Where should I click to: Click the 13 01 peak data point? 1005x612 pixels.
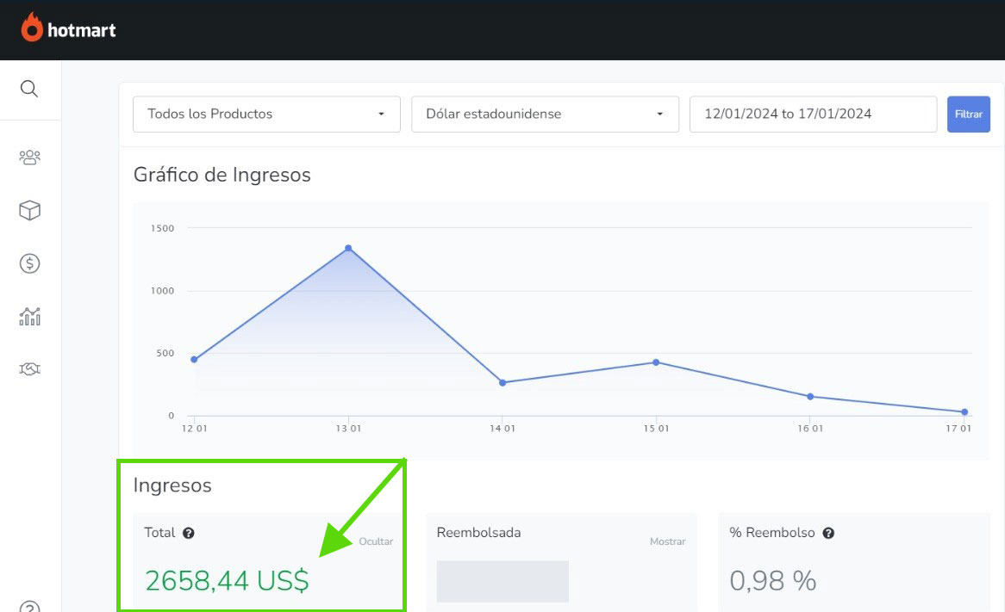[348, 248]
